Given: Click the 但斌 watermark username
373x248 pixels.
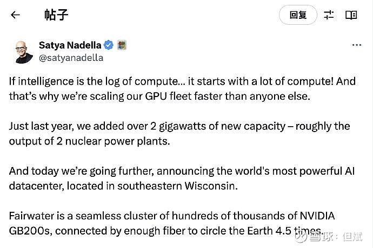Looking at the screenshot, I should 354,237.
